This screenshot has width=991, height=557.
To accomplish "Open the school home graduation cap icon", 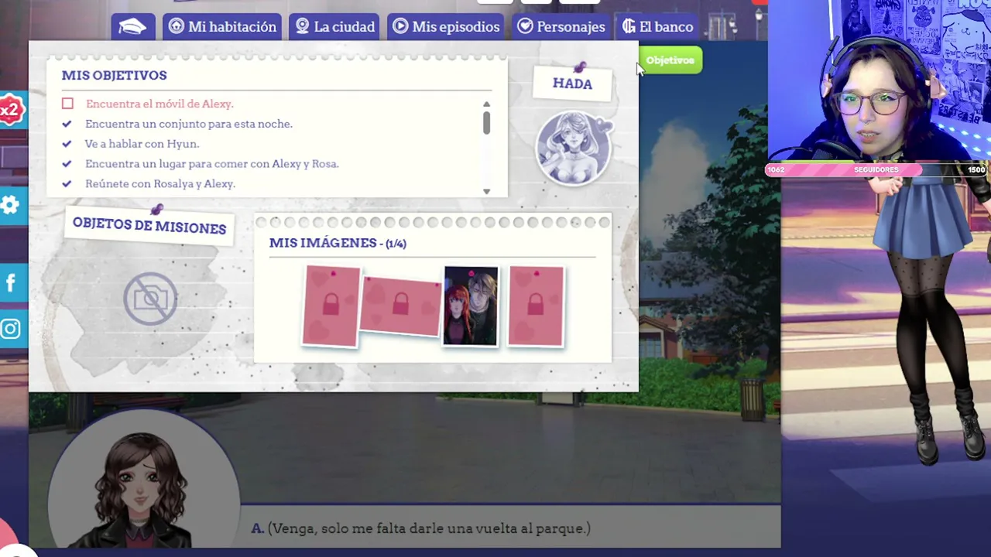I will (133, 26).
